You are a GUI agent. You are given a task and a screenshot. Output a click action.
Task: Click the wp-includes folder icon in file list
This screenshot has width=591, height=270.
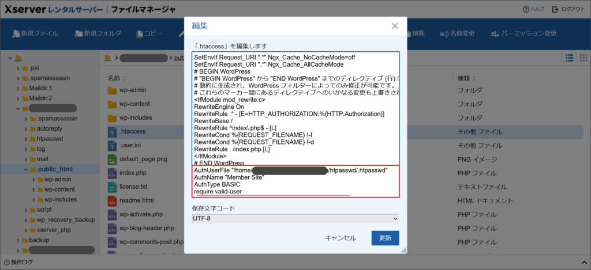112,117
